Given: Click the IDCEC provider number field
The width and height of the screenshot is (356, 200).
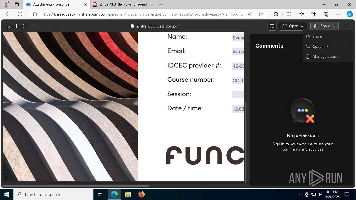Looking at the screenshot, I should click(238, 66).
